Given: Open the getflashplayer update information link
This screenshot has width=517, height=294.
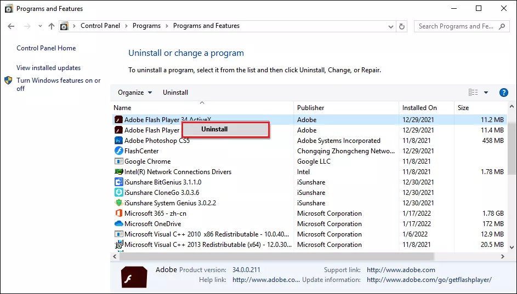Looking at the screenshot, I should coord(429,280).
